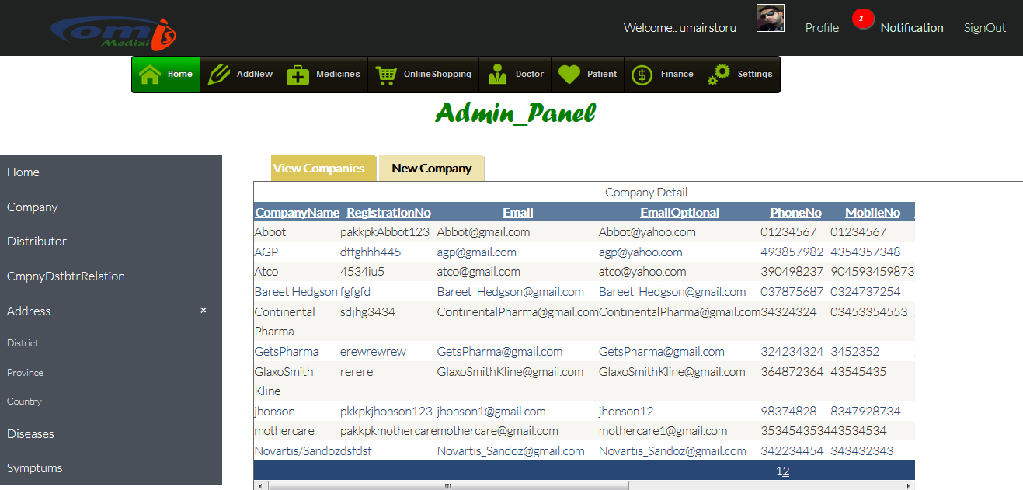
Task: Open the Home menu label in navbar
Action: pos(180,75)
